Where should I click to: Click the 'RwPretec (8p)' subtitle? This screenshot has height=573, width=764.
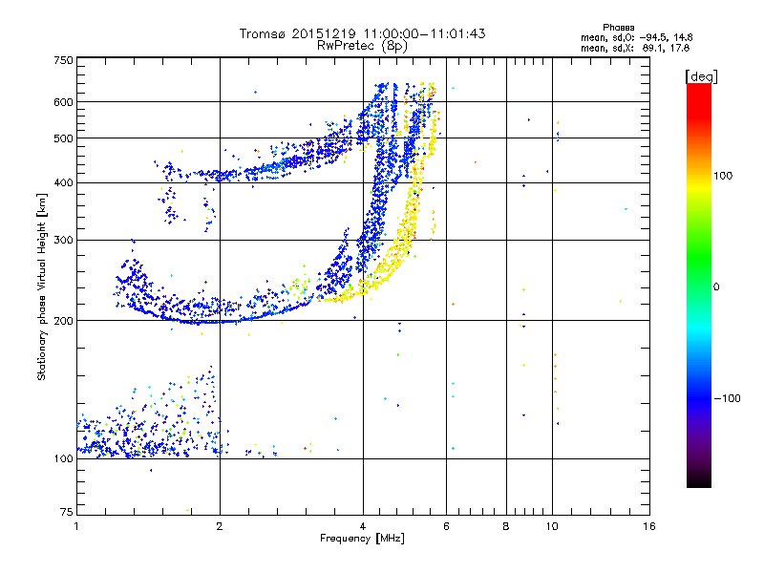pyautogui.click(x=362, y=46)
